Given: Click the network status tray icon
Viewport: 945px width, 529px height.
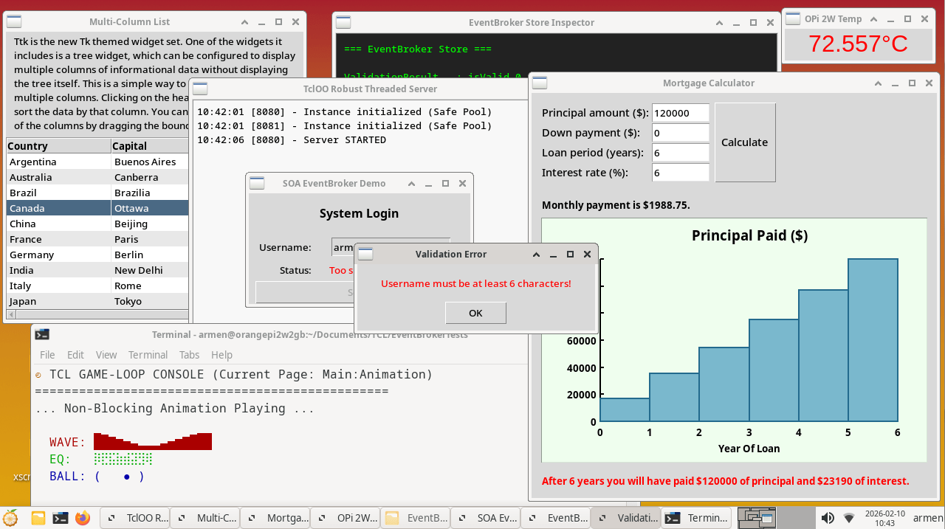Looking at the screenshot, I should [849, 518].
